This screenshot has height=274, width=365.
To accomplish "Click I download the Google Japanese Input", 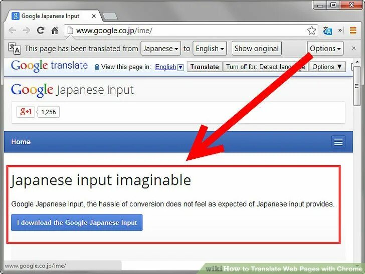I will 77,222.
